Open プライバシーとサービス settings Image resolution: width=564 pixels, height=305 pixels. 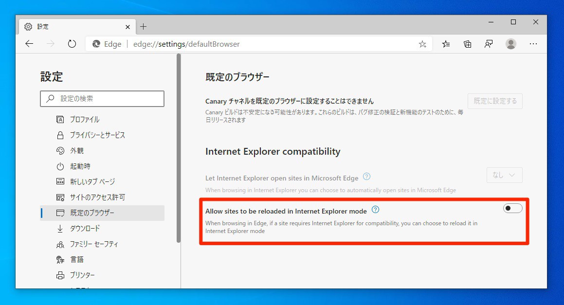102,135
